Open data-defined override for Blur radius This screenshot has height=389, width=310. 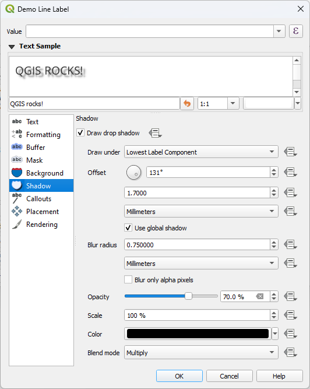click(x=290, y=244)
